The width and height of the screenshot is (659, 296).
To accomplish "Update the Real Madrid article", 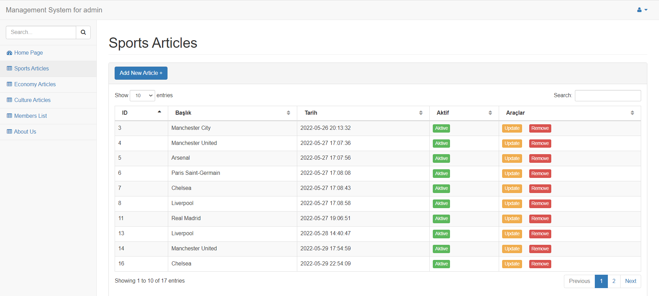I will point(512,219).
